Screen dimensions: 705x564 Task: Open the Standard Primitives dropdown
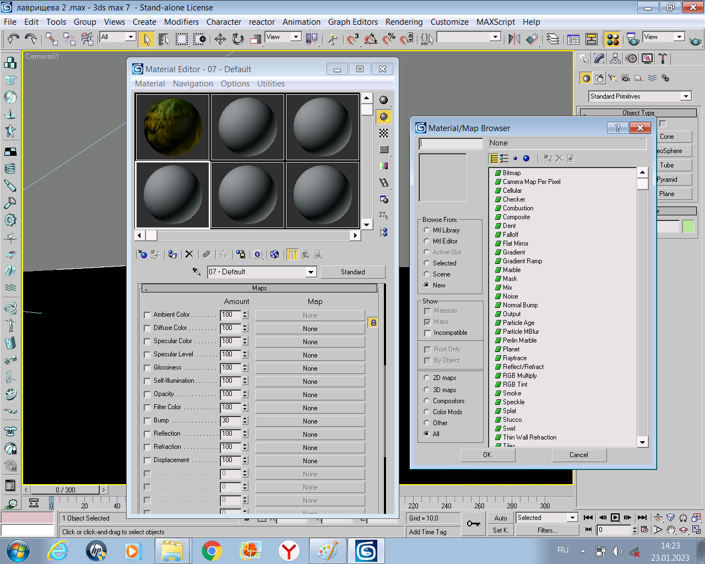(686, 96)
